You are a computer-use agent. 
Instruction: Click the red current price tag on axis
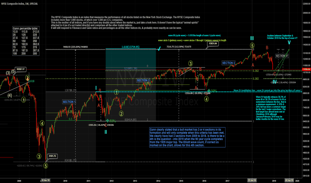[306, 70]
